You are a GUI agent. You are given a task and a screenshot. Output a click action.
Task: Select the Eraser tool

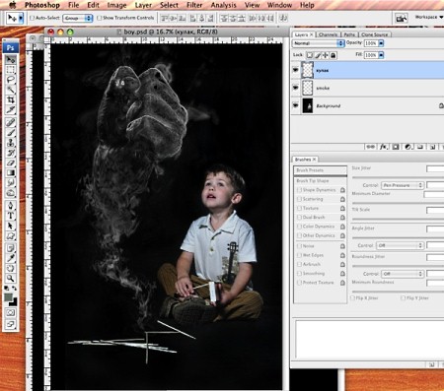[x=11, y=163]
